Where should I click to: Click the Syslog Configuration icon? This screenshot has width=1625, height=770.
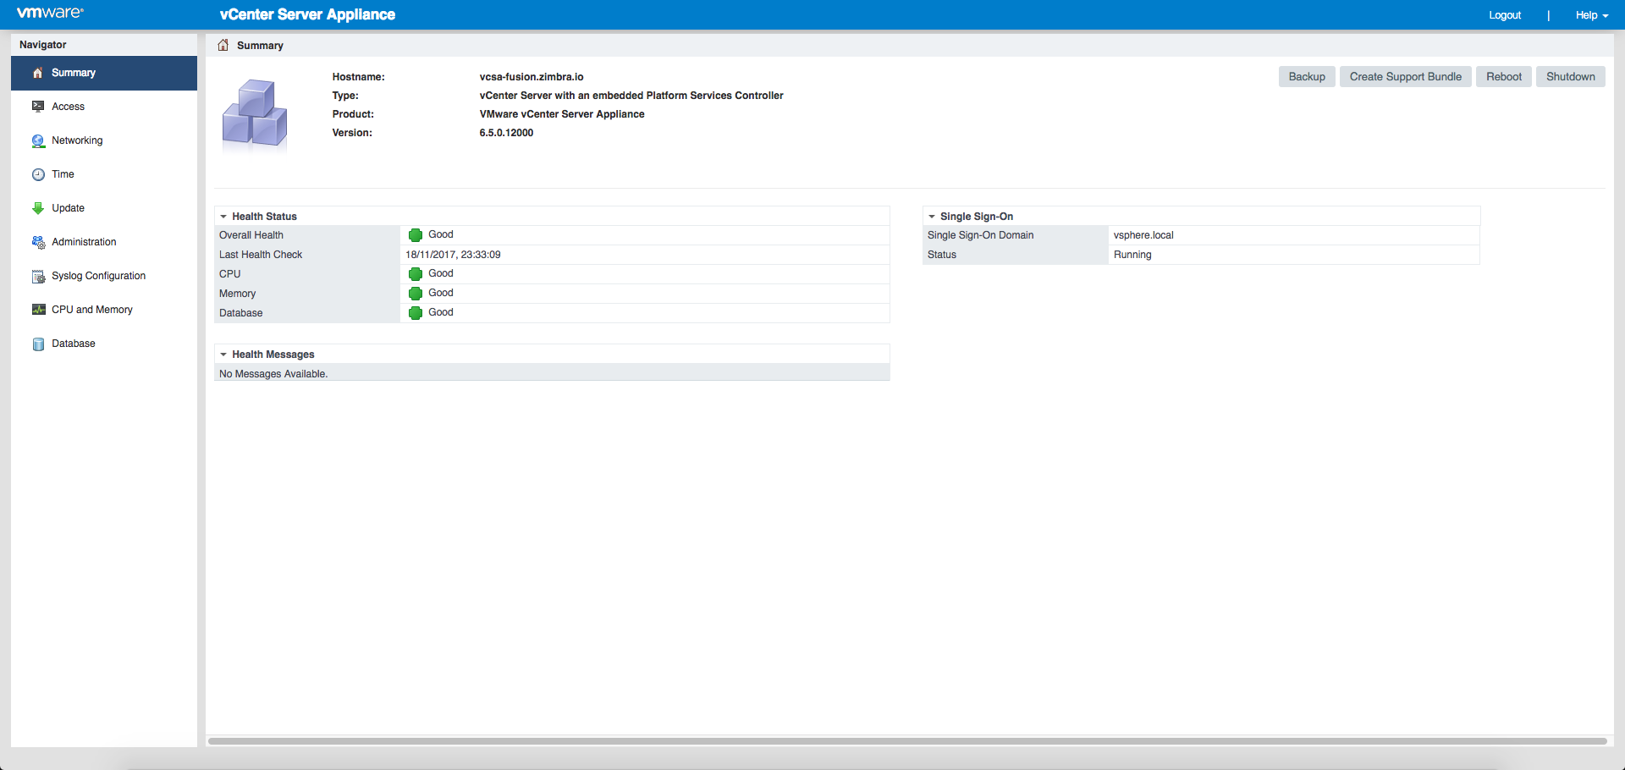pyautogui.click(x=38, y=276)
